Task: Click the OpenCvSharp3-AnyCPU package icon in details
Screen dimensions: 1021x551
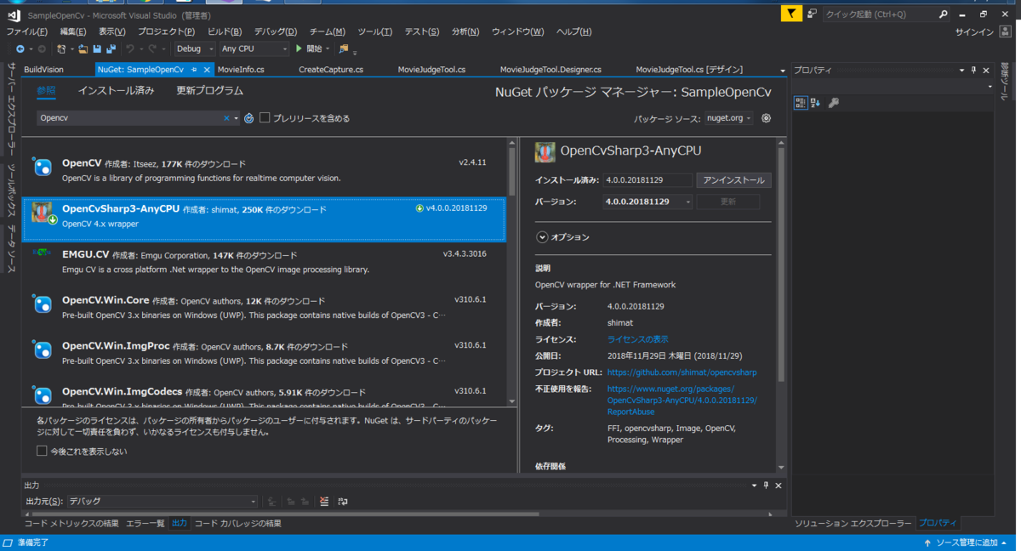Action: click(545, 151)
